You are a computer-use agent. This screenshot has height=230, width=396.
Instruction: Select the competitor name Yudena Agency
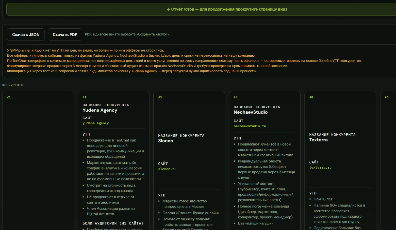coord(100,110)
